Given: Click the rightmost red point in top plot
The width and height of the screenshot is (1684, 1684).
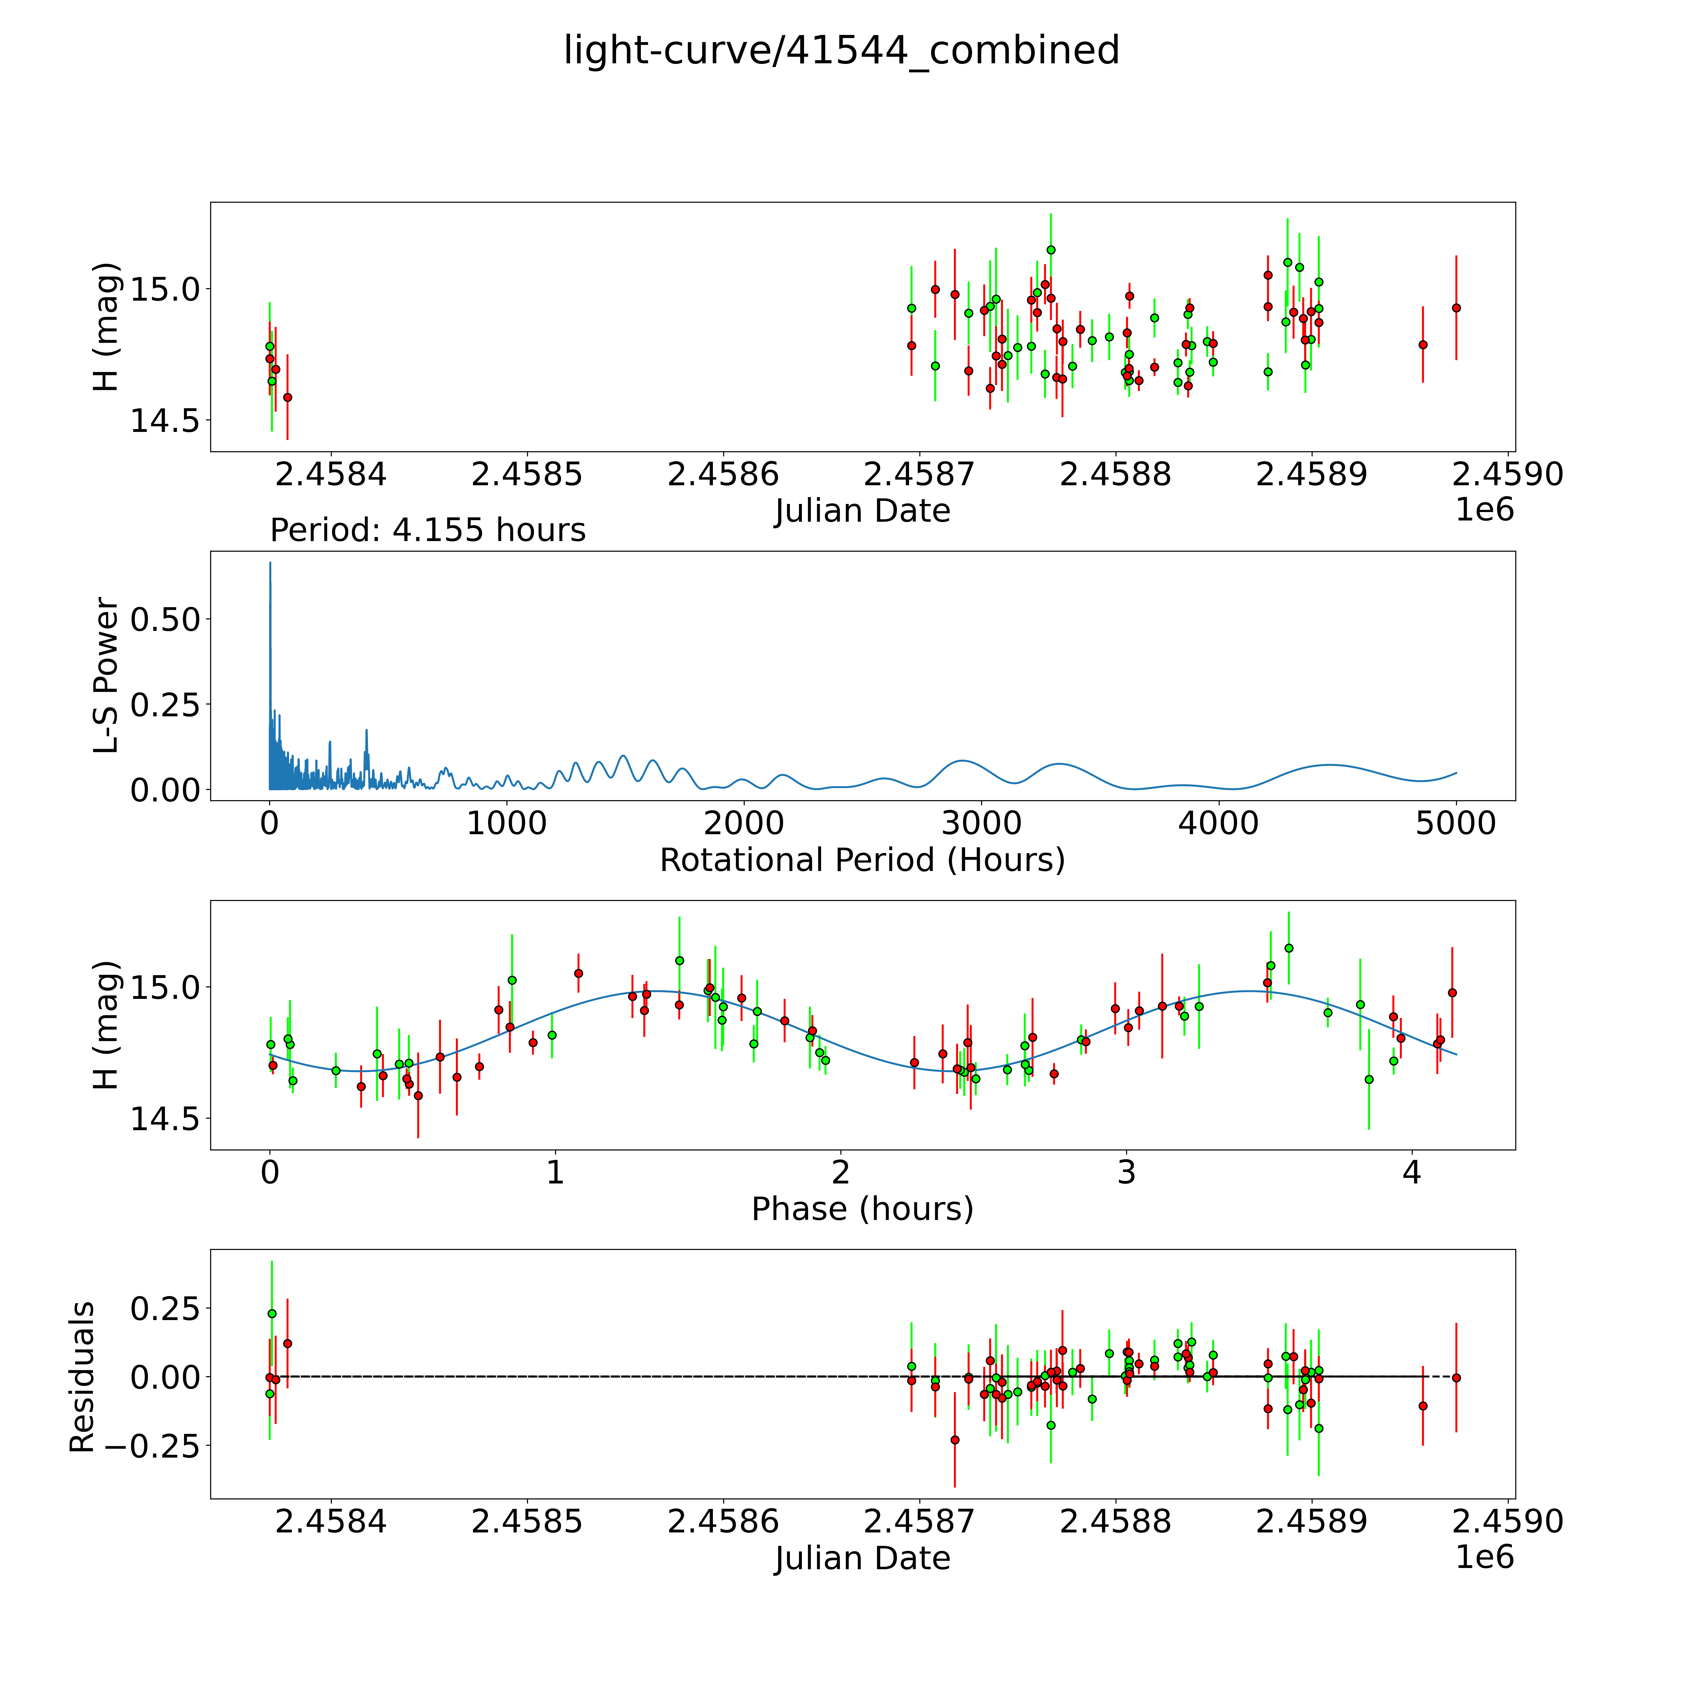Looking at the screenshot, I should pyautogui.click(x=1456, y=308).
